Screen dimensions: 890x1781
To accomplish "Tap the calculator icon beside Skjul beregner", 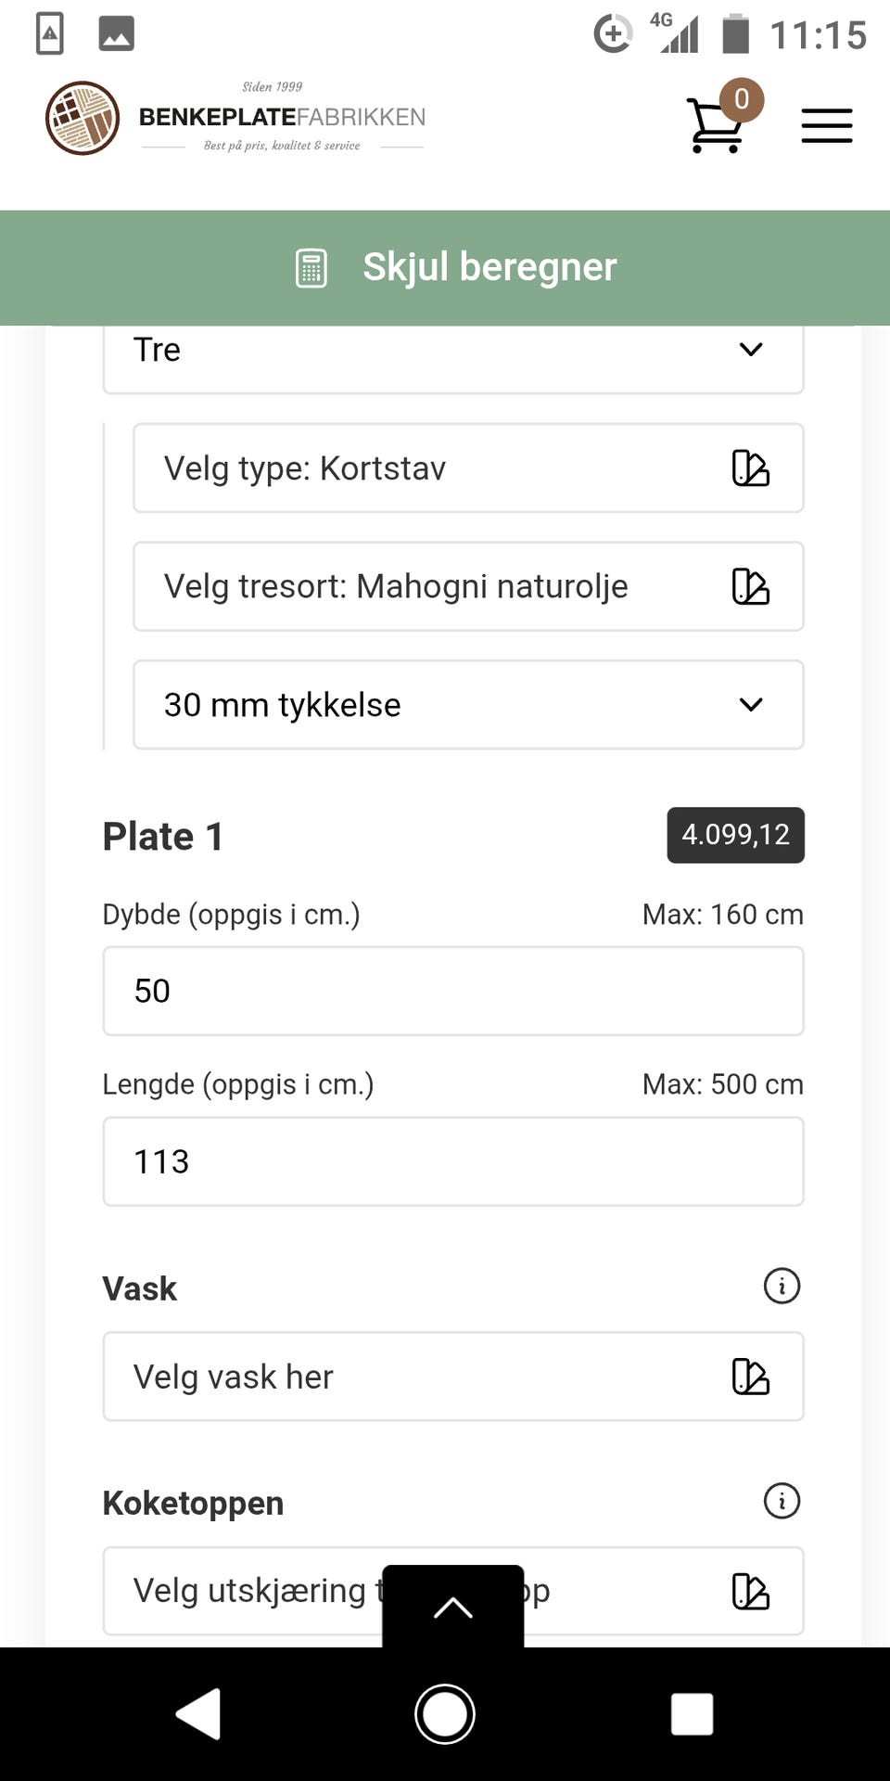I will coord(311,268).
